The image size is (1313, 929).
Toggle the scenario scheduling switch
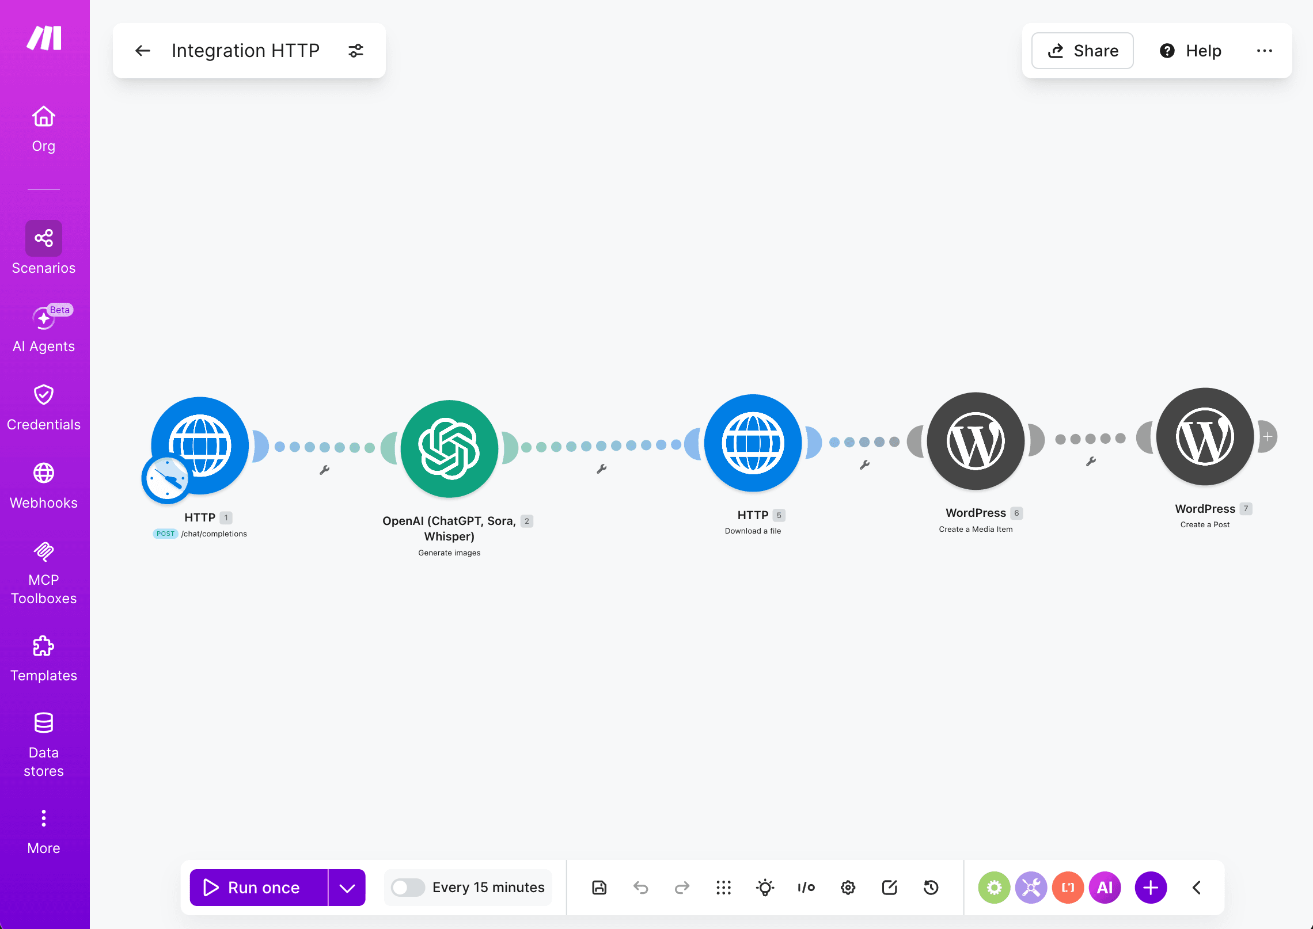click(408, 888)
